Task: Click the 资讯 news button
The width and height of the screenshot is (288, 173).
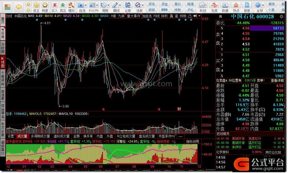Action: 152,4
